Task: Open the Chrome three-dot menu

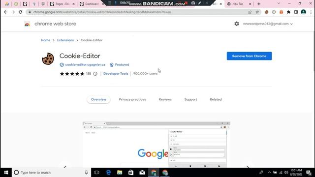Action: click(x=311, y=12)
